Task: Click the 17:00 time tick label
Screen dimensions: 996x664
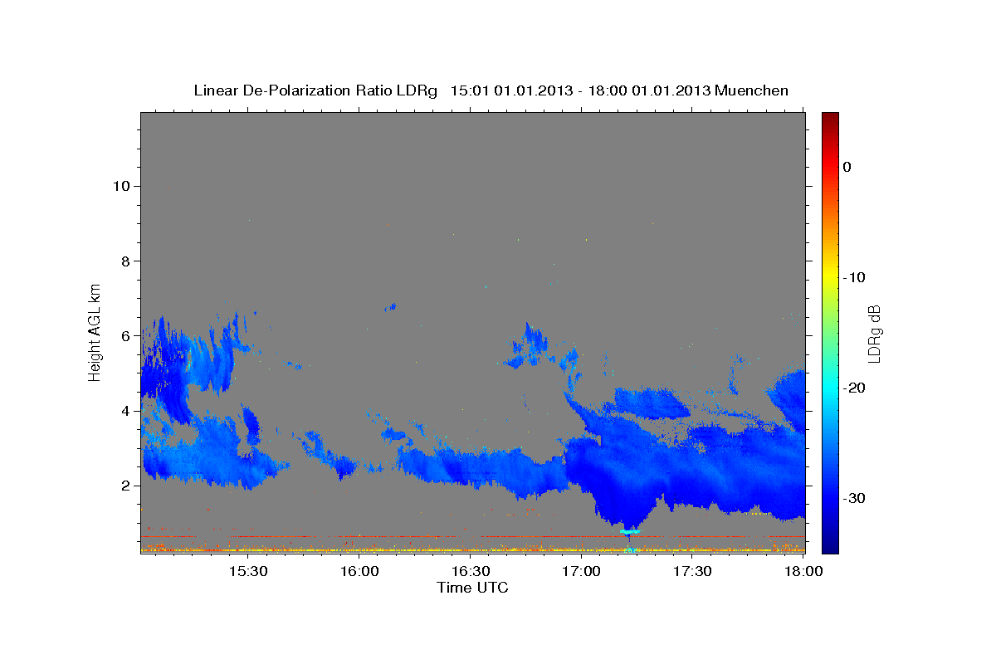Action: pyautogui.click(x=581, y=572)
